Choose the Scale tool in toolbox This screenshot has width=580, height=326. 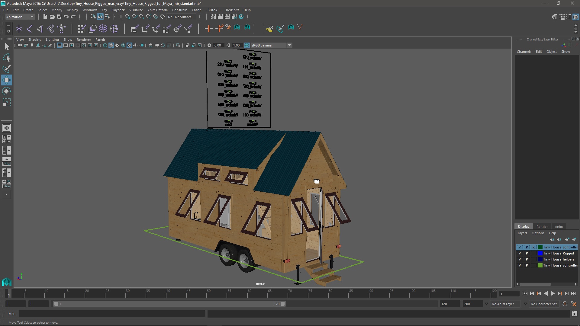point(7,102)
